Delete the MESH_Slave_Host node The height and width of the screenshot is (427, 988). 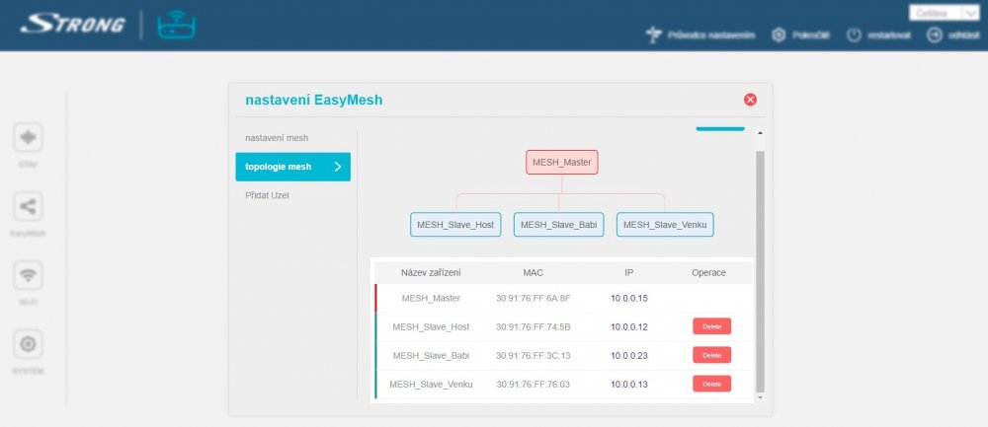712,326
